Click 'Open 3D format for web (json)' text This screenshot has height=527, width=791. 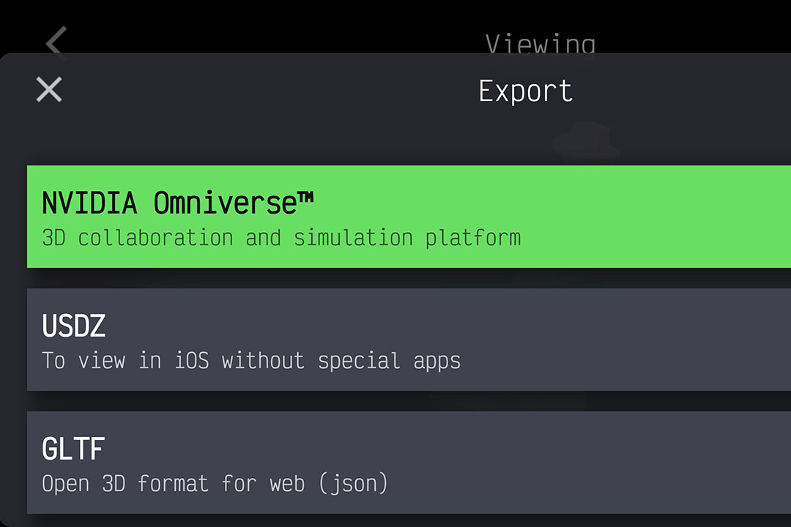pyautogui.click(x=215, y=484)
